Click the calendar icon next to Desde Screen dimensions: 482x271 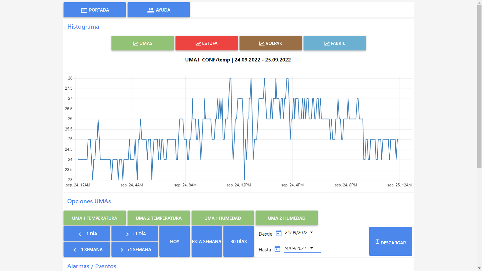pyautogui.click(x=278, y=233)
